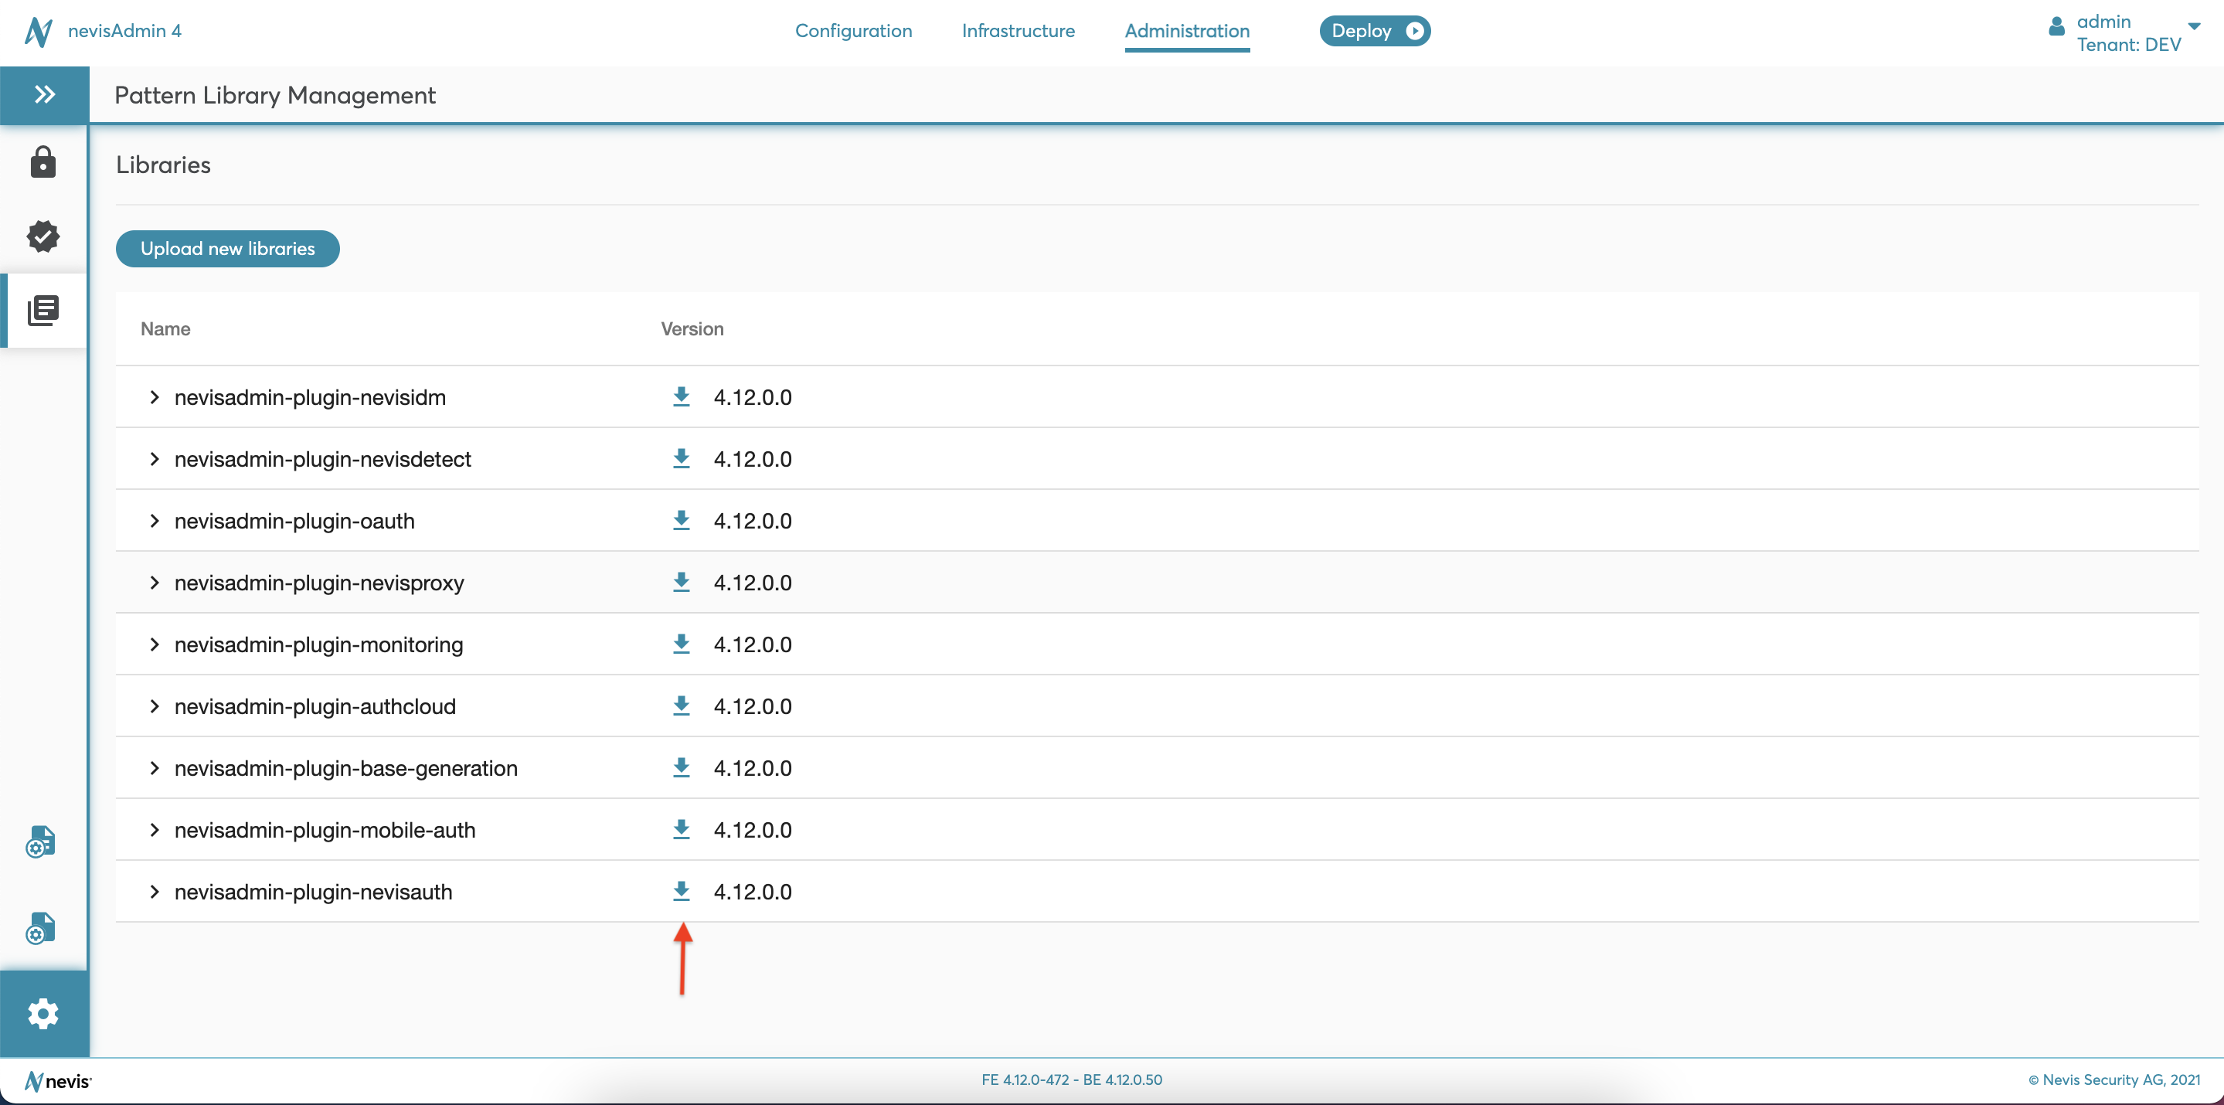Expand the nevisadmin-plugin-base-generation row
This screenshot has height=1105, width=2224.
coord(155,767)
